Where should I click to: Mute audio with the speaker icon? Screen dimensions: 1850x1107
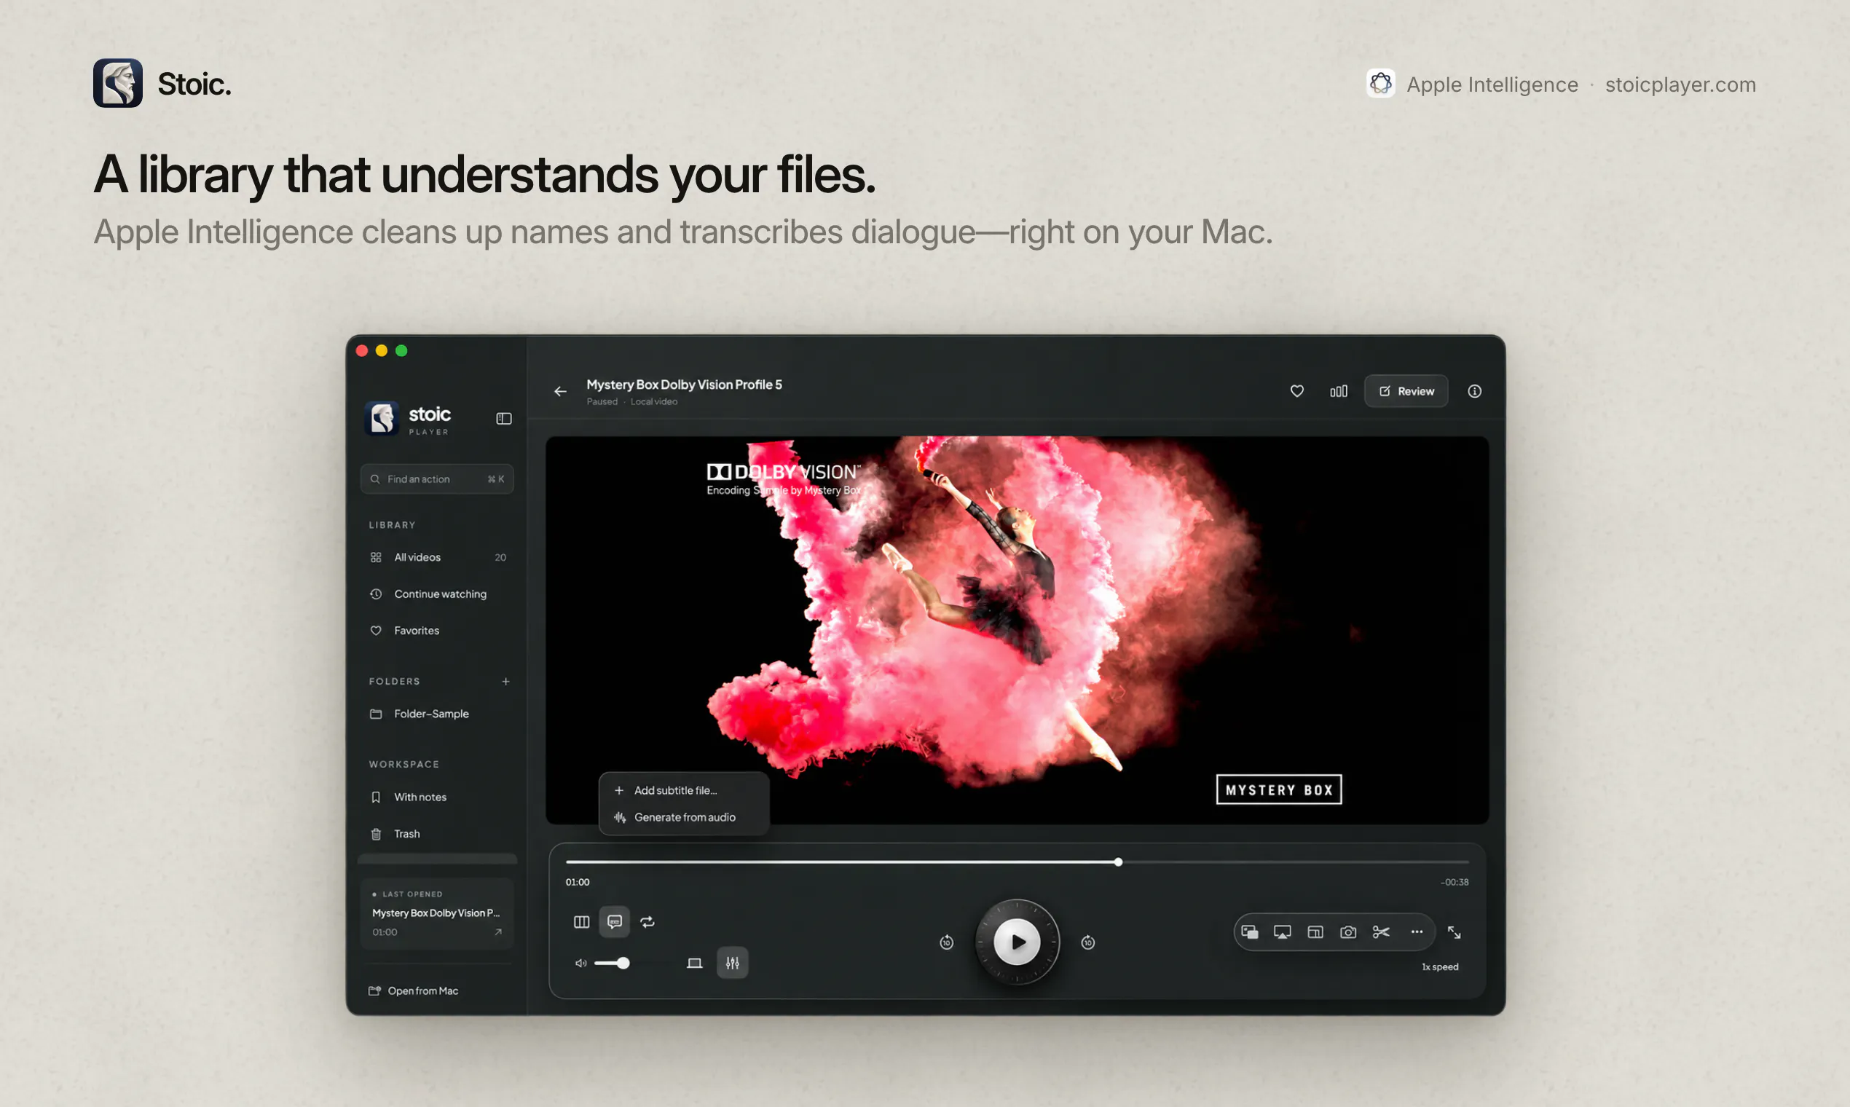point(580,963)
